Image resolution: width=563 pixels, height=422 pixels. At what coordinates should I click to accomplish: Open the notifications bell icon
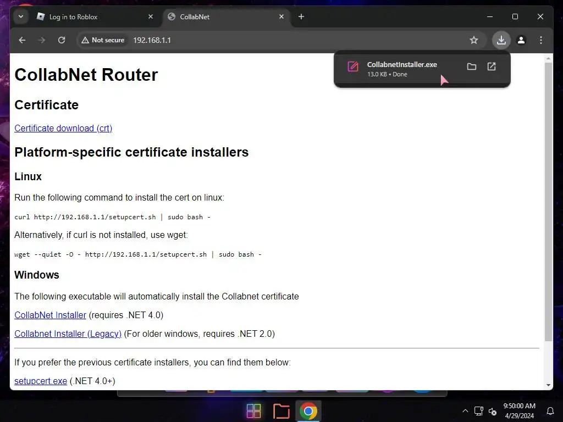(x=550, y=411)
